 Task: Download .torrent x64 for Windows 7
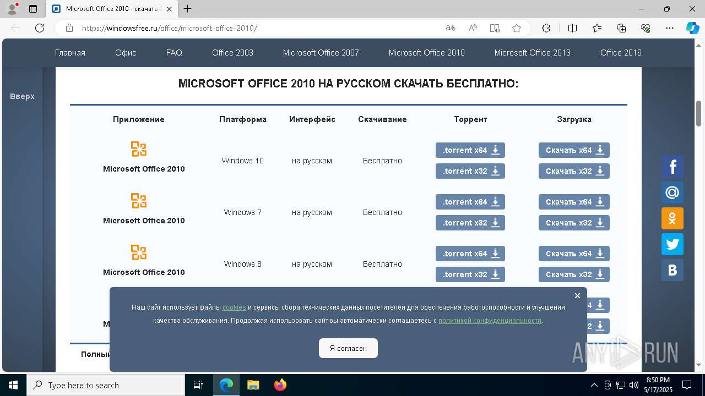coord(470,202)
